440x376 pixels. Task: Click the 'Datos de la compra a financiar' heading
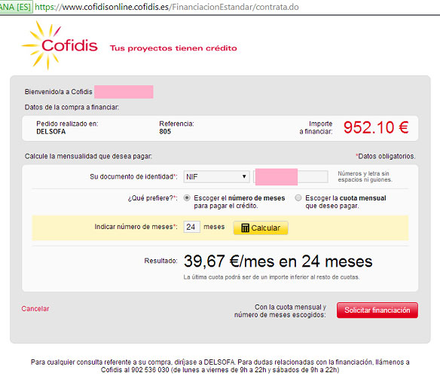[72, 107]
